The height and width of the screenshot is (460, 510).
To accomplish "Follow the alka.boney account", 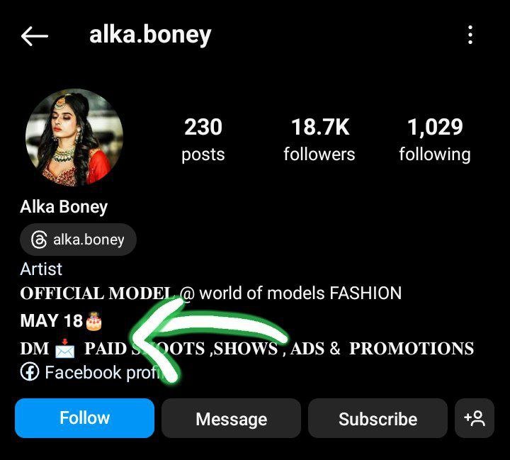I will (84, 418).
